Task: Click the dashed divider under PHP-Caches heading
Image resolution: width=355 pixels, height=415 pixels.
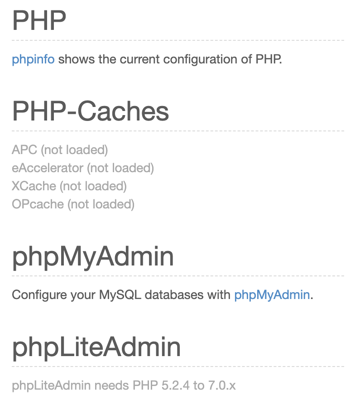Action: [177, 131]
